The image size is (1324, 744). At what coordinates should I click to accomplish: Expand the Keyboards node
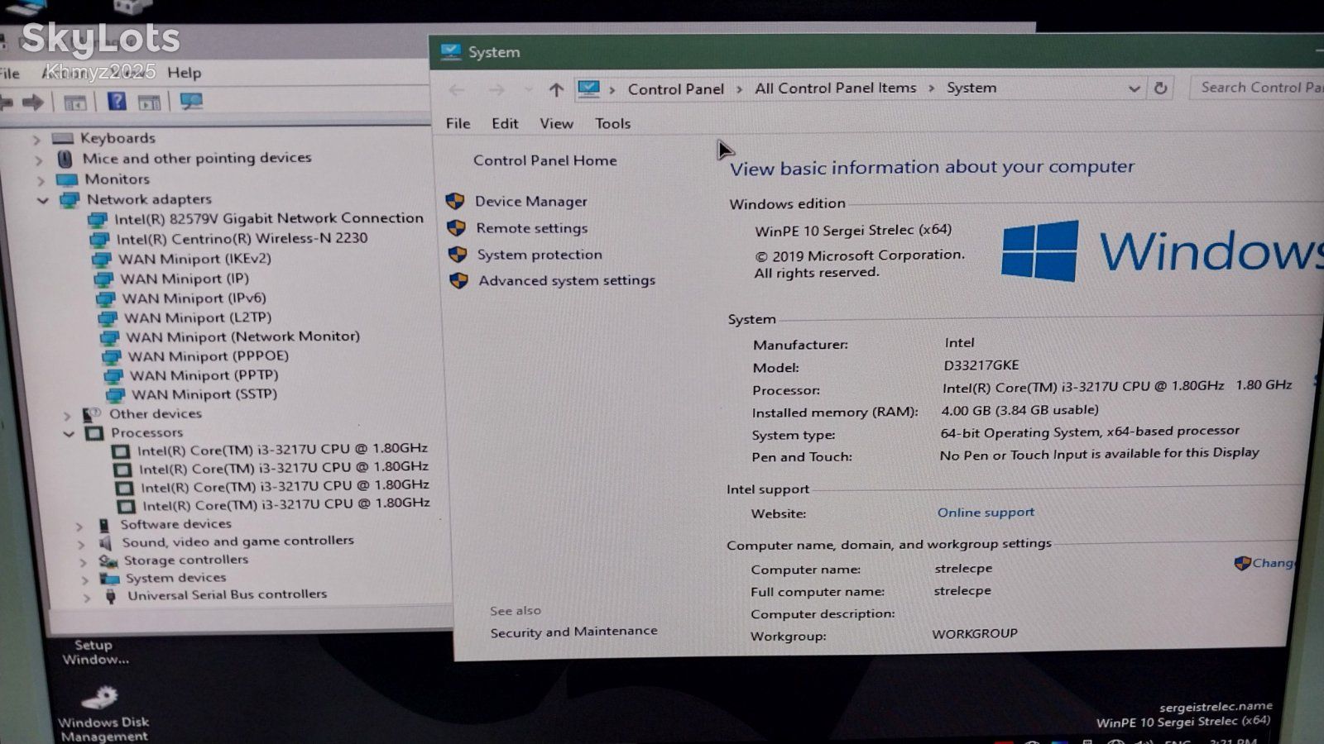pyautogui.click(x=36, y=139)
